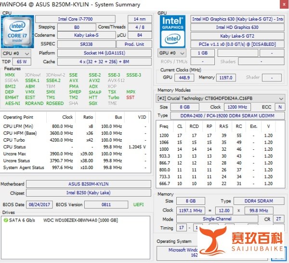The height and width of the screenshot is (263, 289).
Task: Click the DDR4-2400 / PC4-19200 type field
Action: tap(227, 116)
